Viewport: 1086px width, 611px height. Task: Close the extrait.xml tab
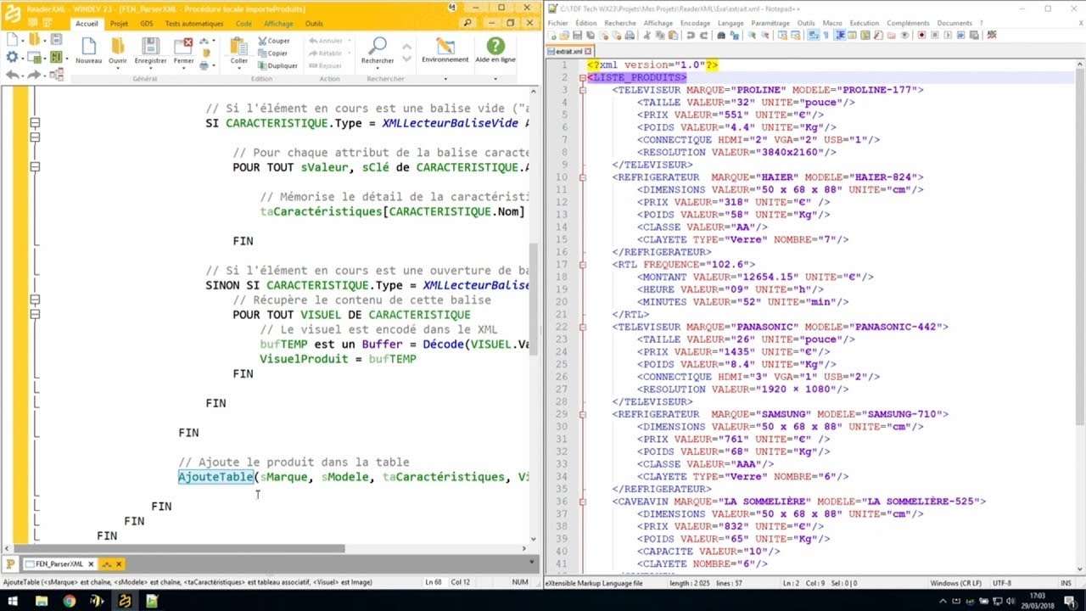pos(588,52)
